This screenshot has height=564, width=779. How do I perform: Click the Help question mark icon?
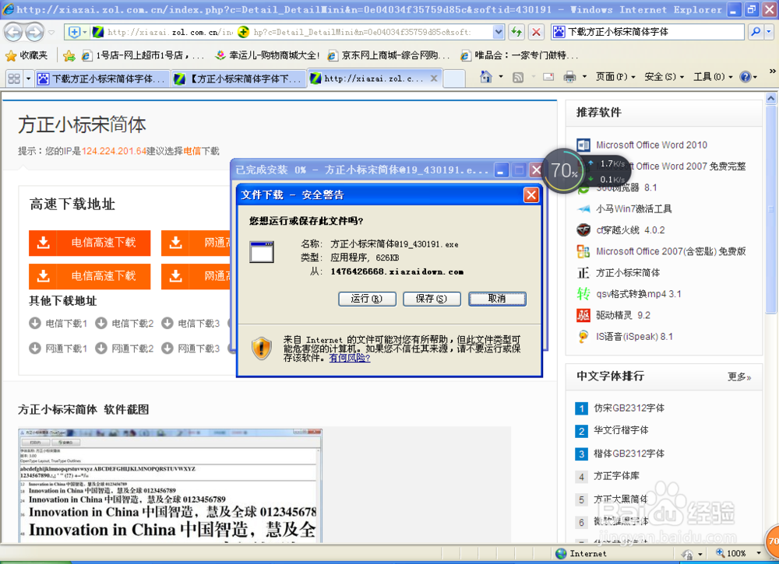[746, 77]
